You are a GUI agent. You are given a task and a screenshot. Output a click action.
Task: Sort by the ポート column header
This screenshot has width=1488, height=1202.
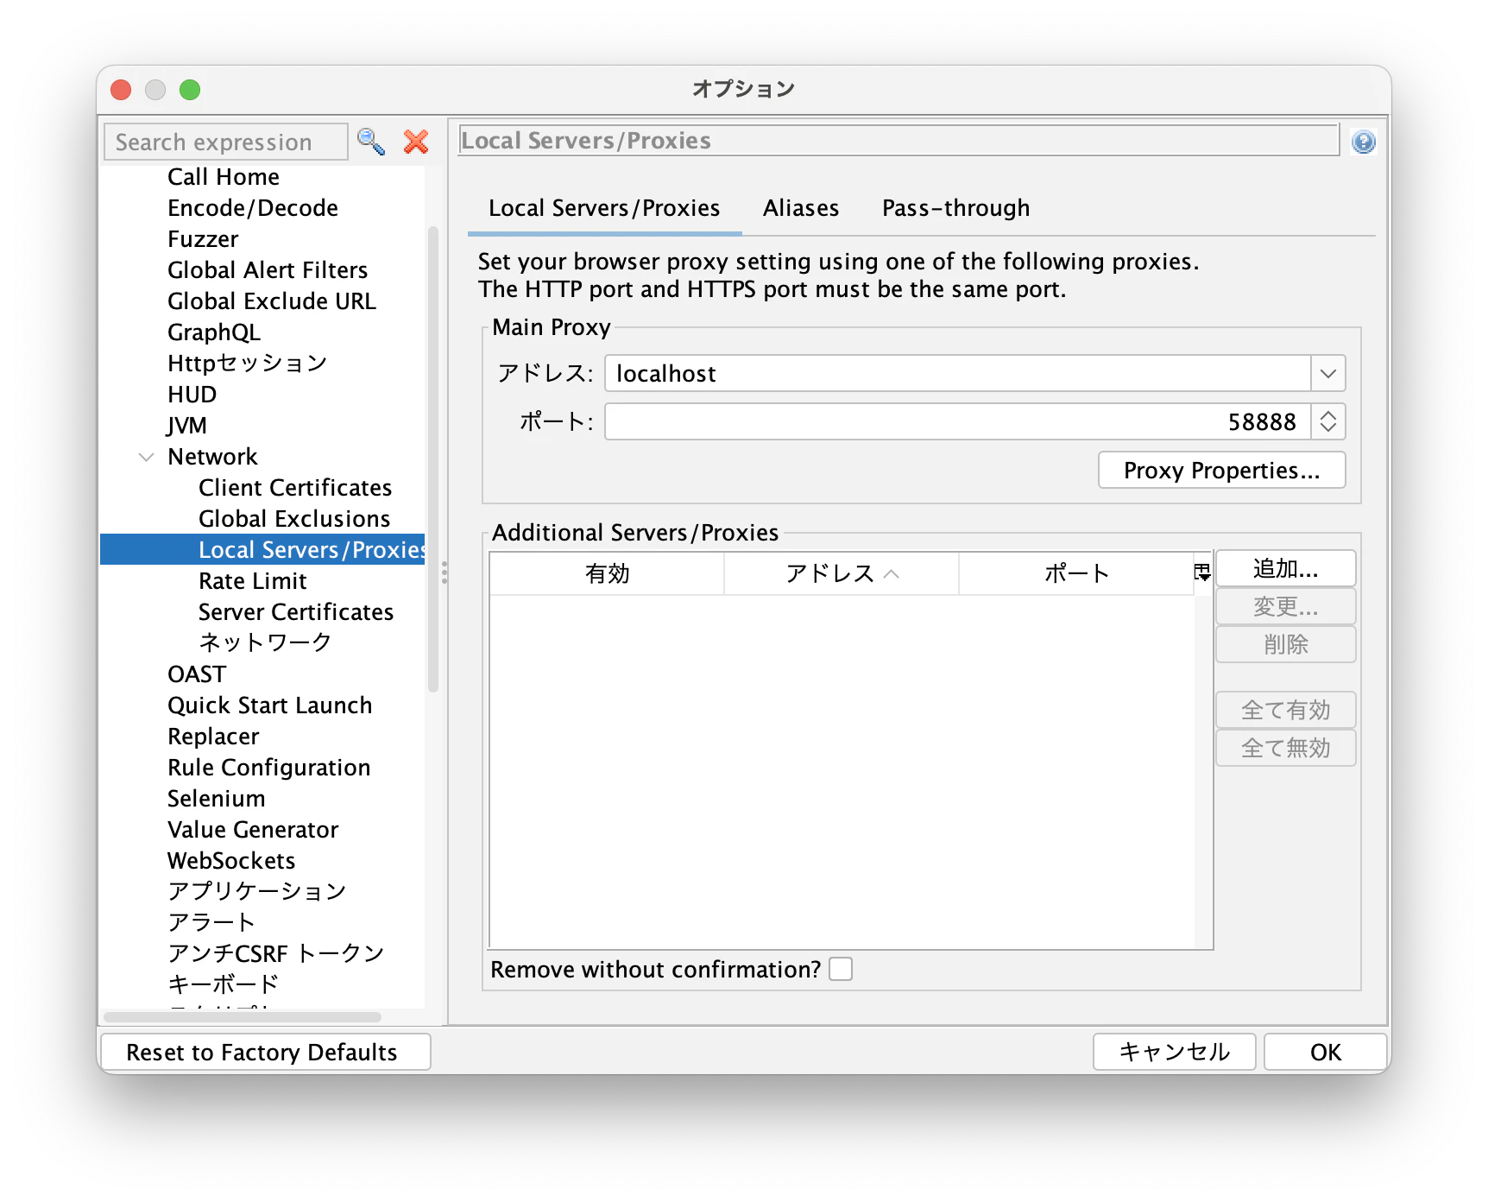coord(1076,573)
